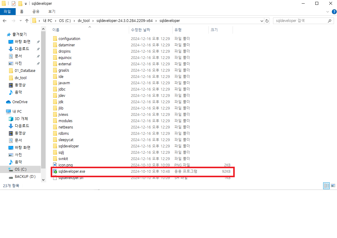
Task: Open the properties quick access toolbar icon
Action: coord(14,3)
